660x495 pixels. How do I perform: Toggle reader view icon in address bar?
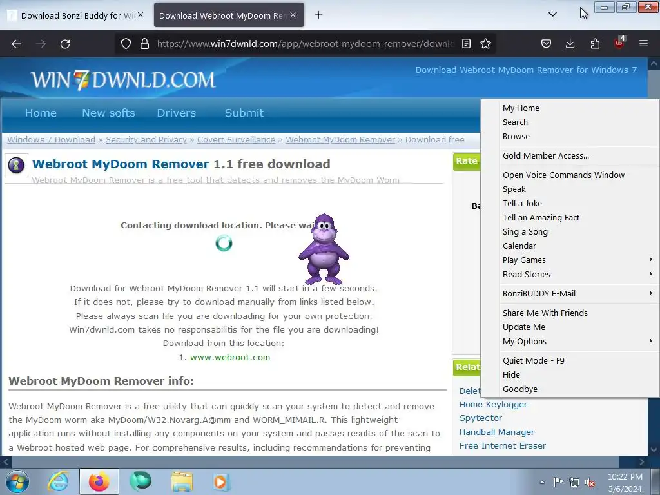[x=466, y=44]
